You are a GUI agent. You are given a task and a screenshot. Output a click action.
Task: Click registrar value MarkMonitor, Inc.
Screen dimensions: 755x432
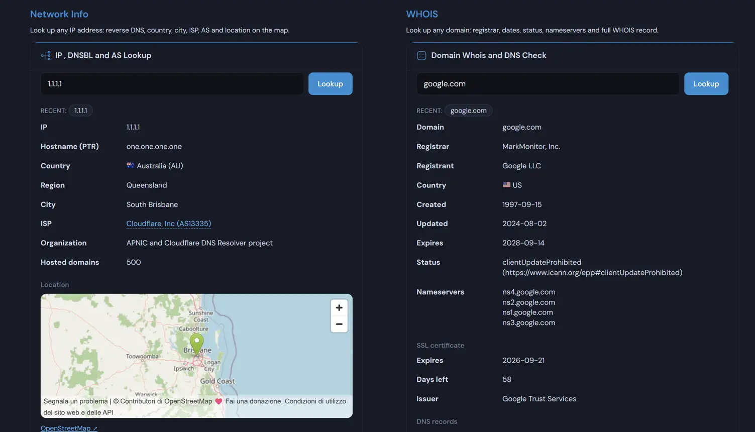(x=531, y=147)
